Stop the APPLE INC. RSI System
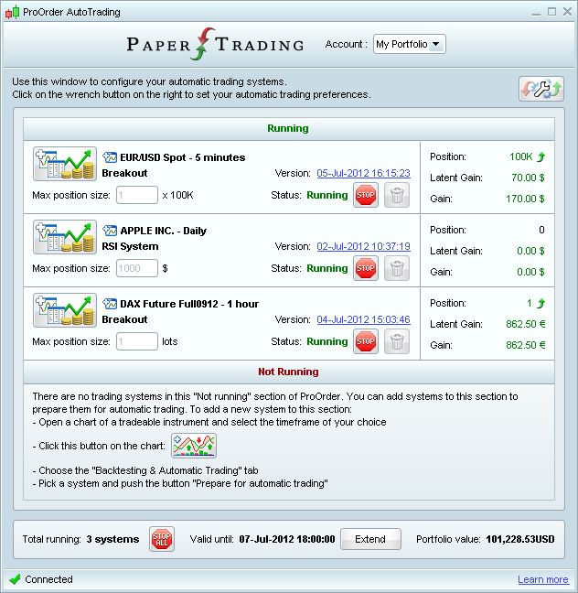This screenshot has height=593, width=578. coord(366,268)
